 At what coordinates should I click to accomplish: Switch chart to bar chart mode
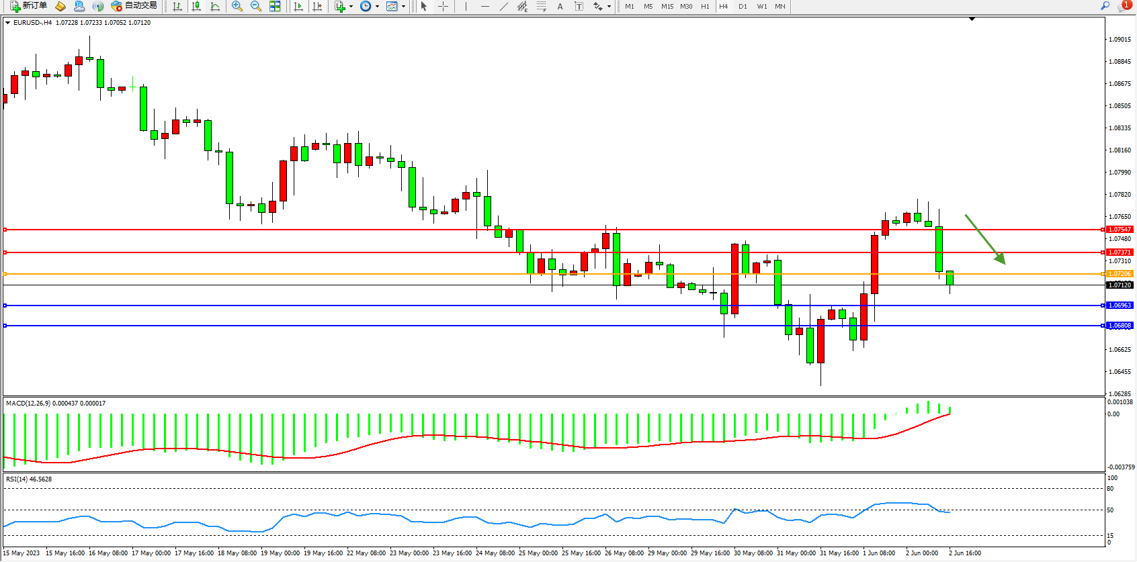coord(177,6)
